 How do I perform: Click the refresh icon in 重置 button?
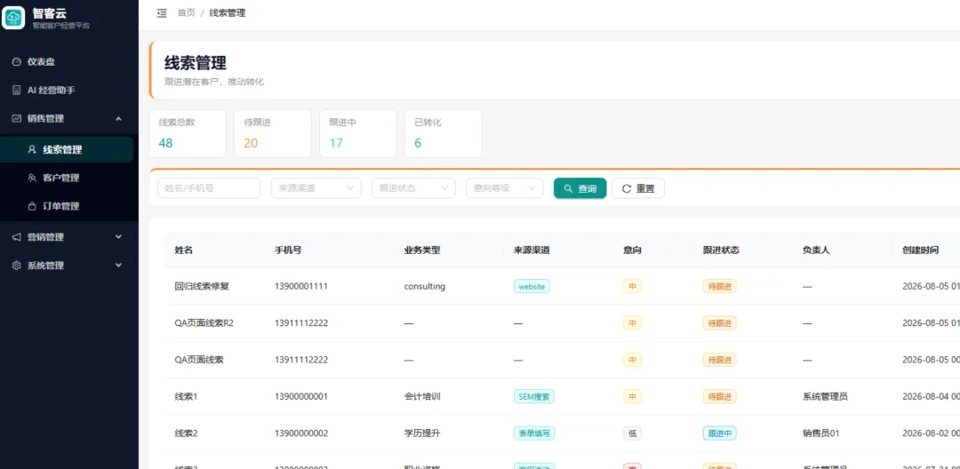coord(627,188)
